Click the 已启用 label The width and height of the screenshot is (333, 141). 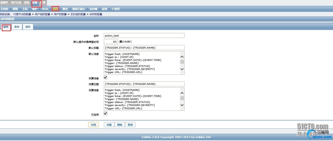pos(95,115)
